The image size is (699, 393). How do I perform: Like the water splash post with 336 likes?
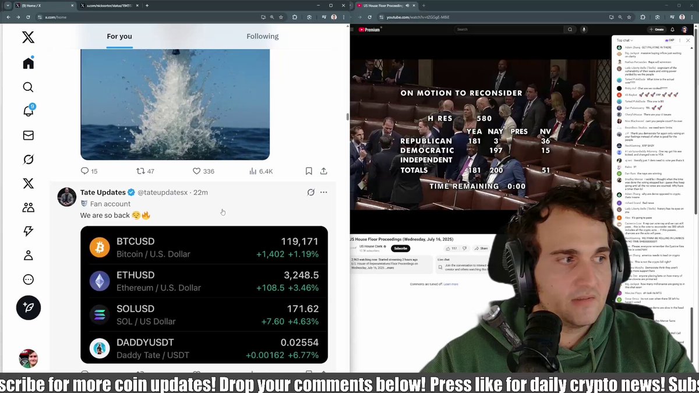click(x=203, y=171)
